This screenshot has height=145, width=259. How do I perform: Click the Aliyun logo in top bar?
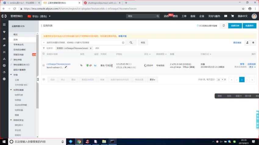[4, 16]
